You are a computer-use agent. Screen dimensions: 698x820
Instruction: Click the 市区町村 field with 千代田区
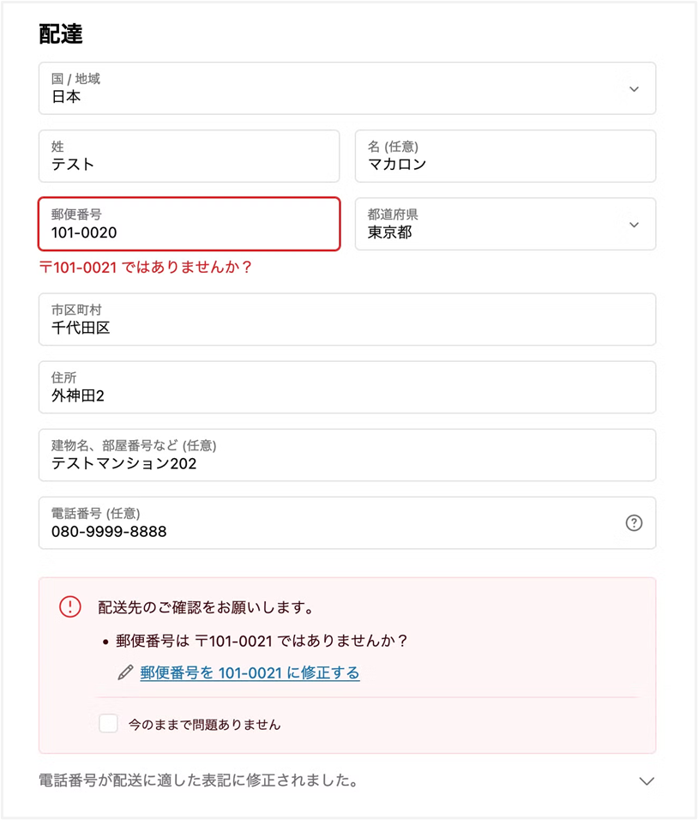click(346, 319)
